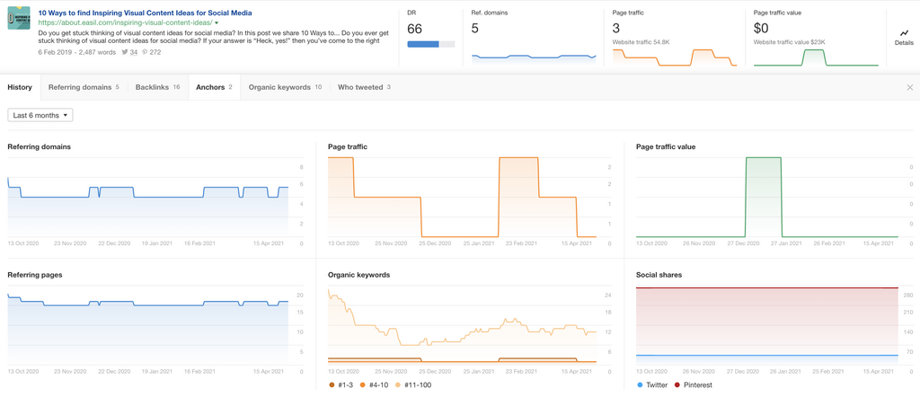
Task: Click the DR score progress bar
Action: [430, 44]
